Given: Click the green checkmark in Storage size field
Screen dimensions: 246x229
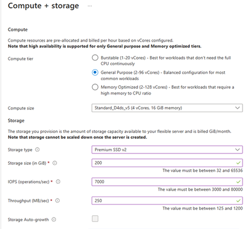Looking at the screenshot, I should (238, 163).
